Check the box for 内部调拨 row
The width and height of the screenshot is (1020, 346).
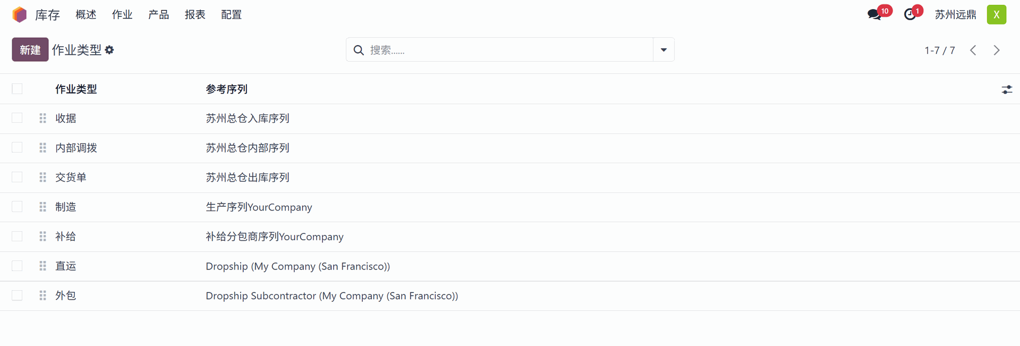tap(17, 147)
